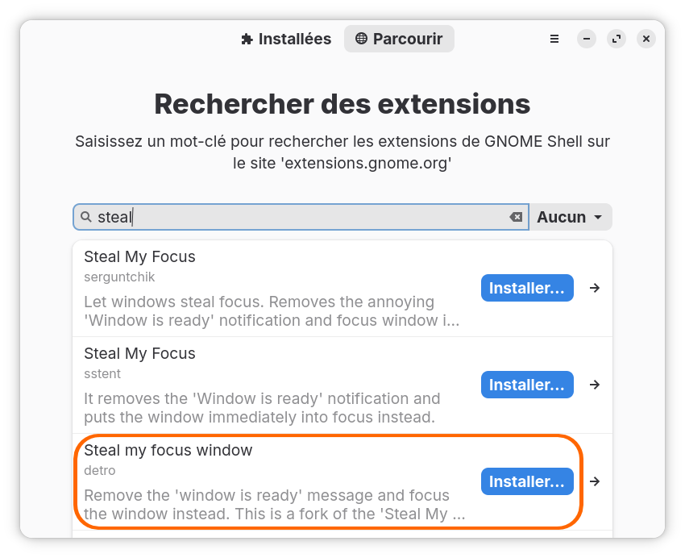The height and width of the screenshot is (558, 685).
Task: Click the globe icon in Parcourir
Action: pyautogui.click(x=361, y=39)
